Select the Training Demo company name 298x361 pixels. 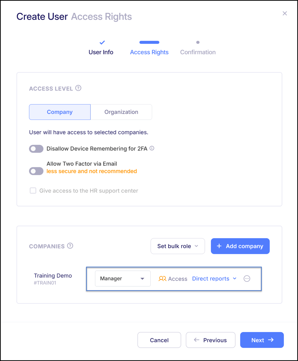(53, 275)
